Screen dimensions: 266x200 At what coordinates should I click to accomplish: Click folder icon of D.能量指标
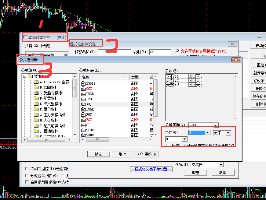coord(36,98)
